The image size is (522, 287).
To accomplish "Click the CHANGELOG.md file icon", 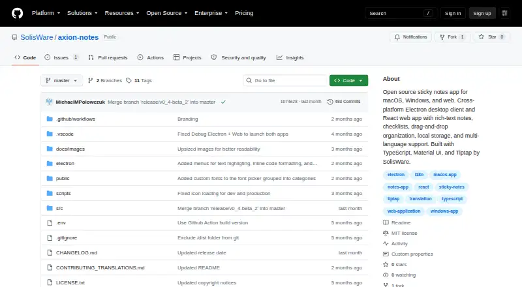I will [x=50, y=252].
